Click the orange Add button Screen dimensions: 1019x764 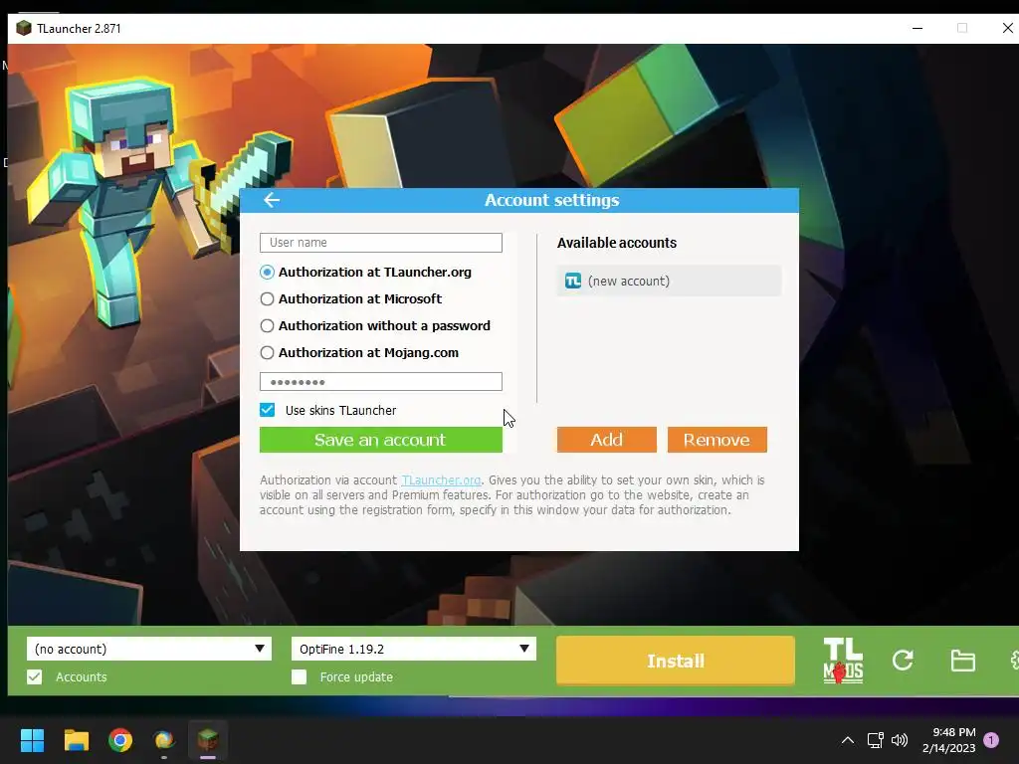[606, 440]
